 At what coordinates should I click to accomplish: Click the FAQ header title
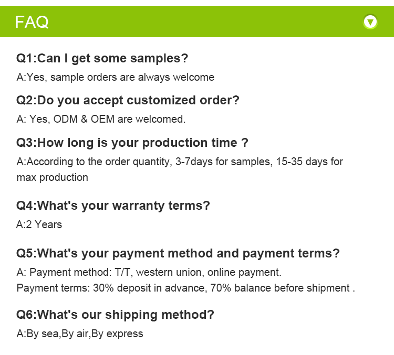click(32, 22)
